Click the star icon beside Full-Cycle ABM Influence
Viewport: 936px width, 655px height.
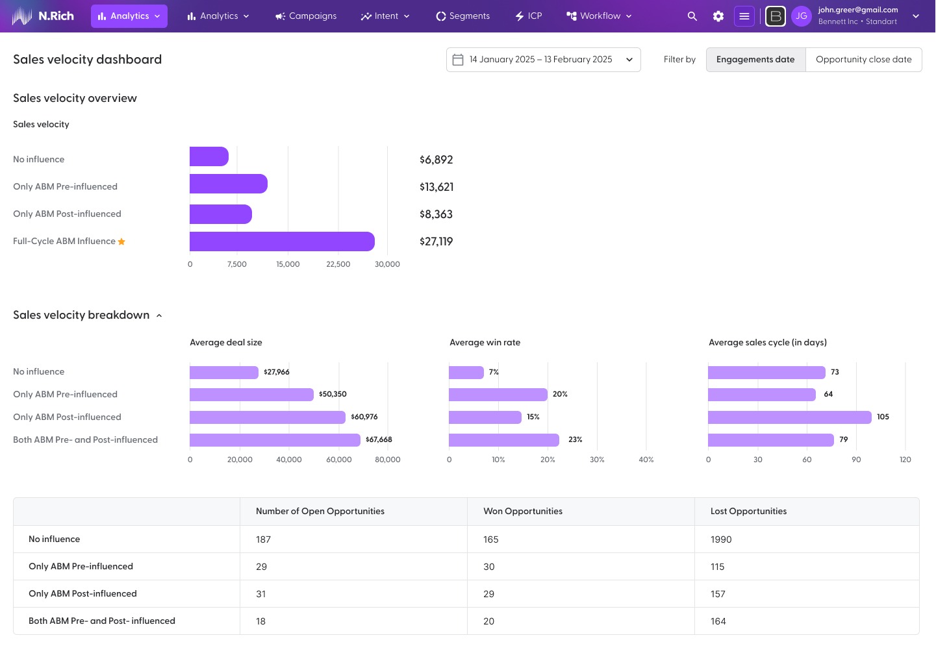[x=121, y=241]
